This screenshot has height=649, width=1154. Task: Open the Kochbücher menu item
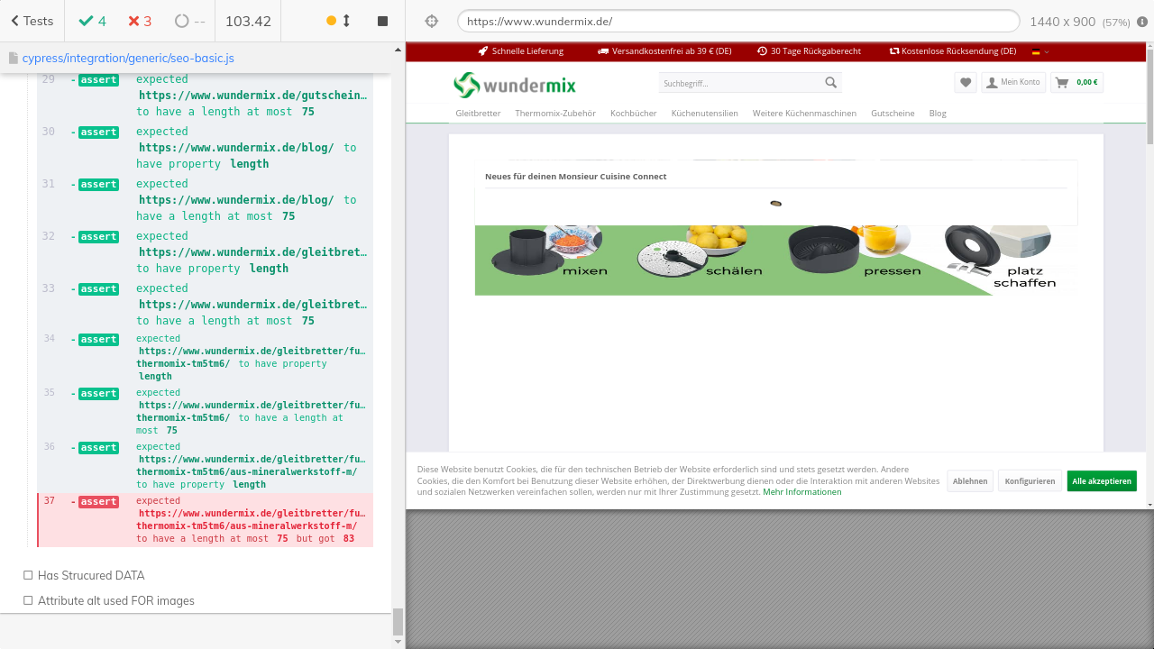pos(633,114)
